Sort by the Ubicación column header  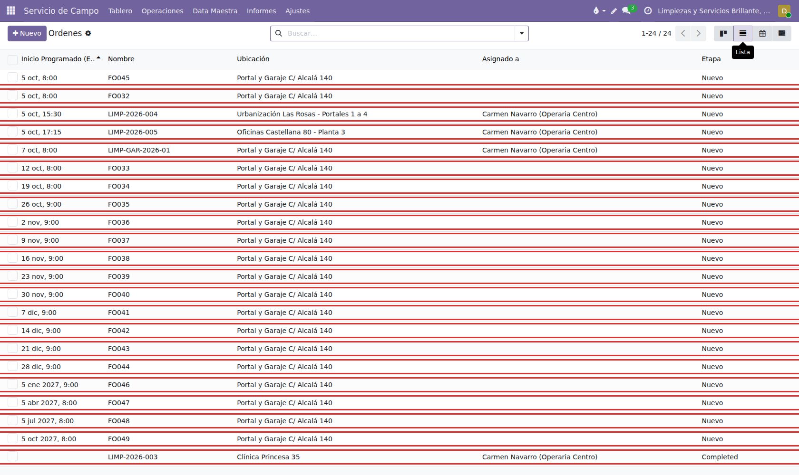tap(253, 59)
